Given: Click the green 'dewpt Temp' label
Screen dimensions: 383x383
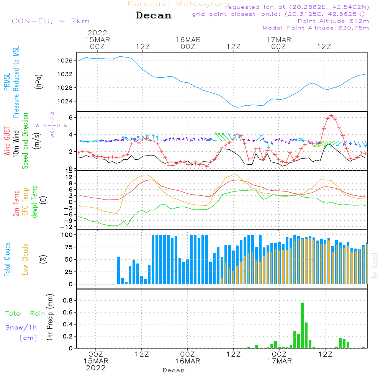Looking at the screenshot, I should point(34,201).
